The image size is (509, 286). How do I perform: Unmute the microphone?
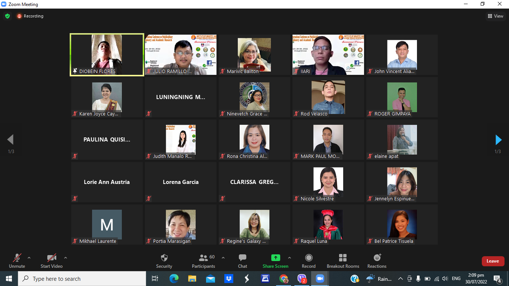pyautogui.click(x=17, y=258)
